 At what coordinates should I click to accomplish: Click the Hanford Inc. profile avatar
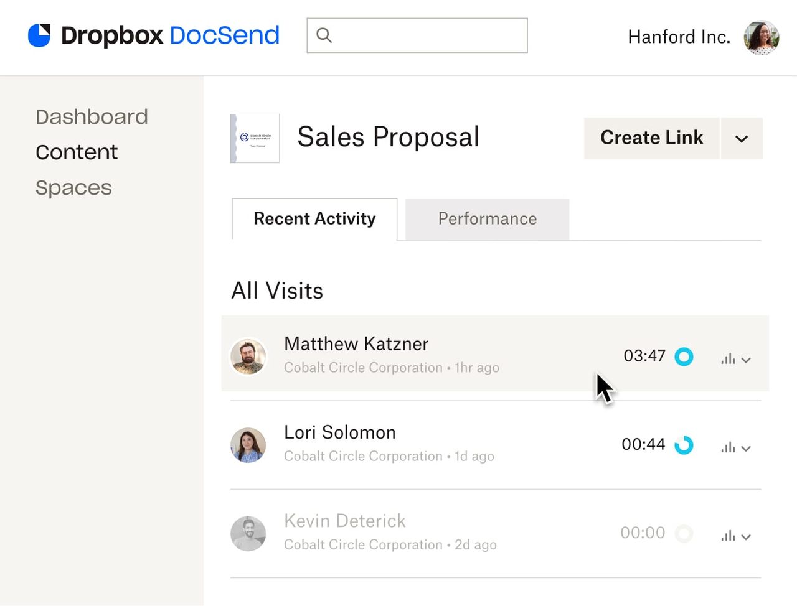pos(761,37)
